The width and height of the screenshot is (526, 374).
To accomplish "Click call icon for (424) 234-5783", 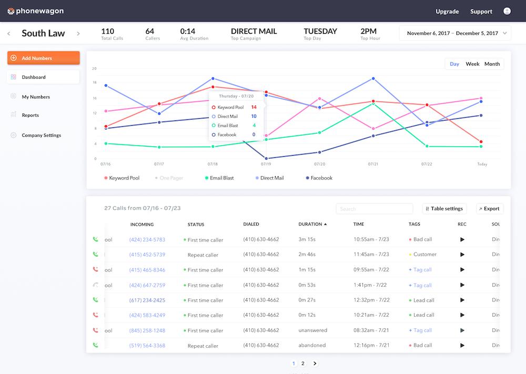I will (x=96, y=239).
